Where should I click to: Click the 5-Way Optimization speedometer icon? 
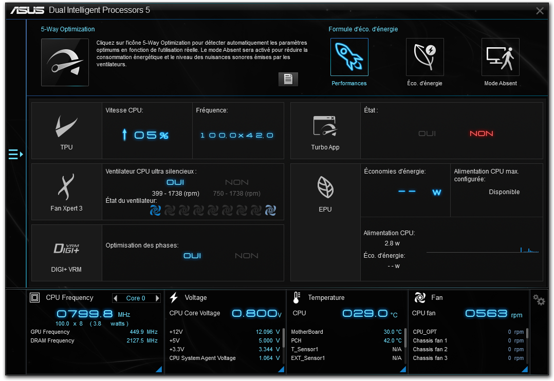point(65,62)
